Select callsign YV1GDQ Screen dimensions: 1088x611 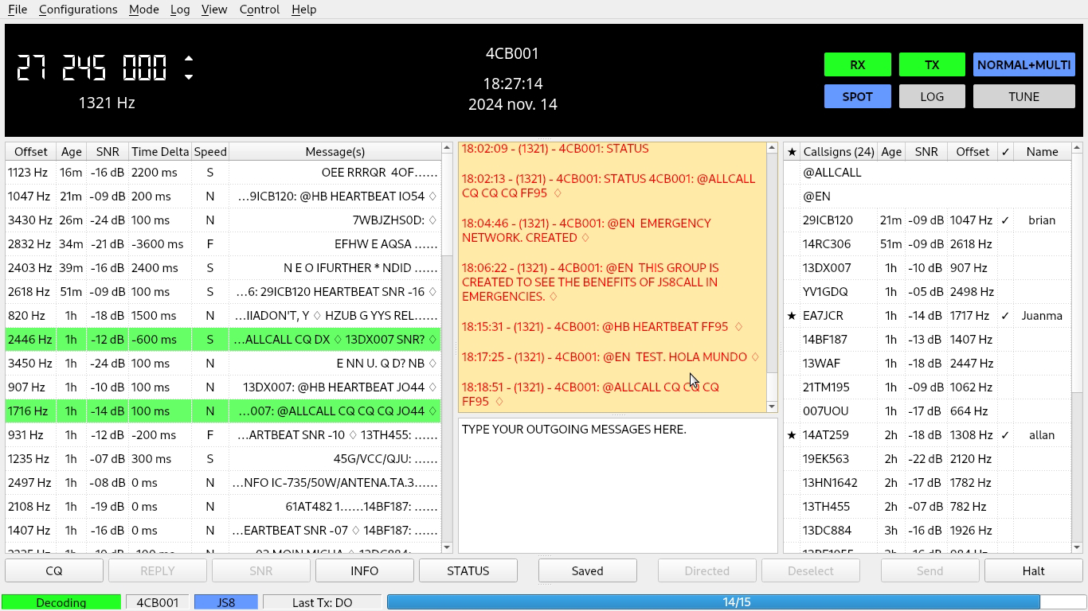pos(825,292)
